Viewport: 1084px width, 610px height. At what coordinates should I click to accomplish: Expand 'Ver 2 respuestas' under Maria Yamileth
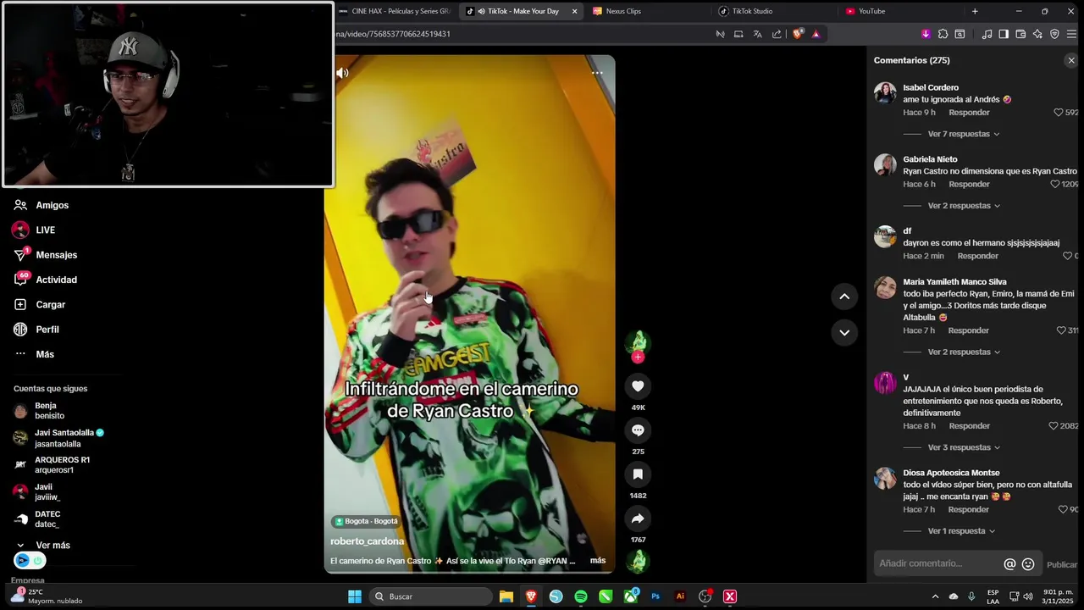[x=964, y=352]
